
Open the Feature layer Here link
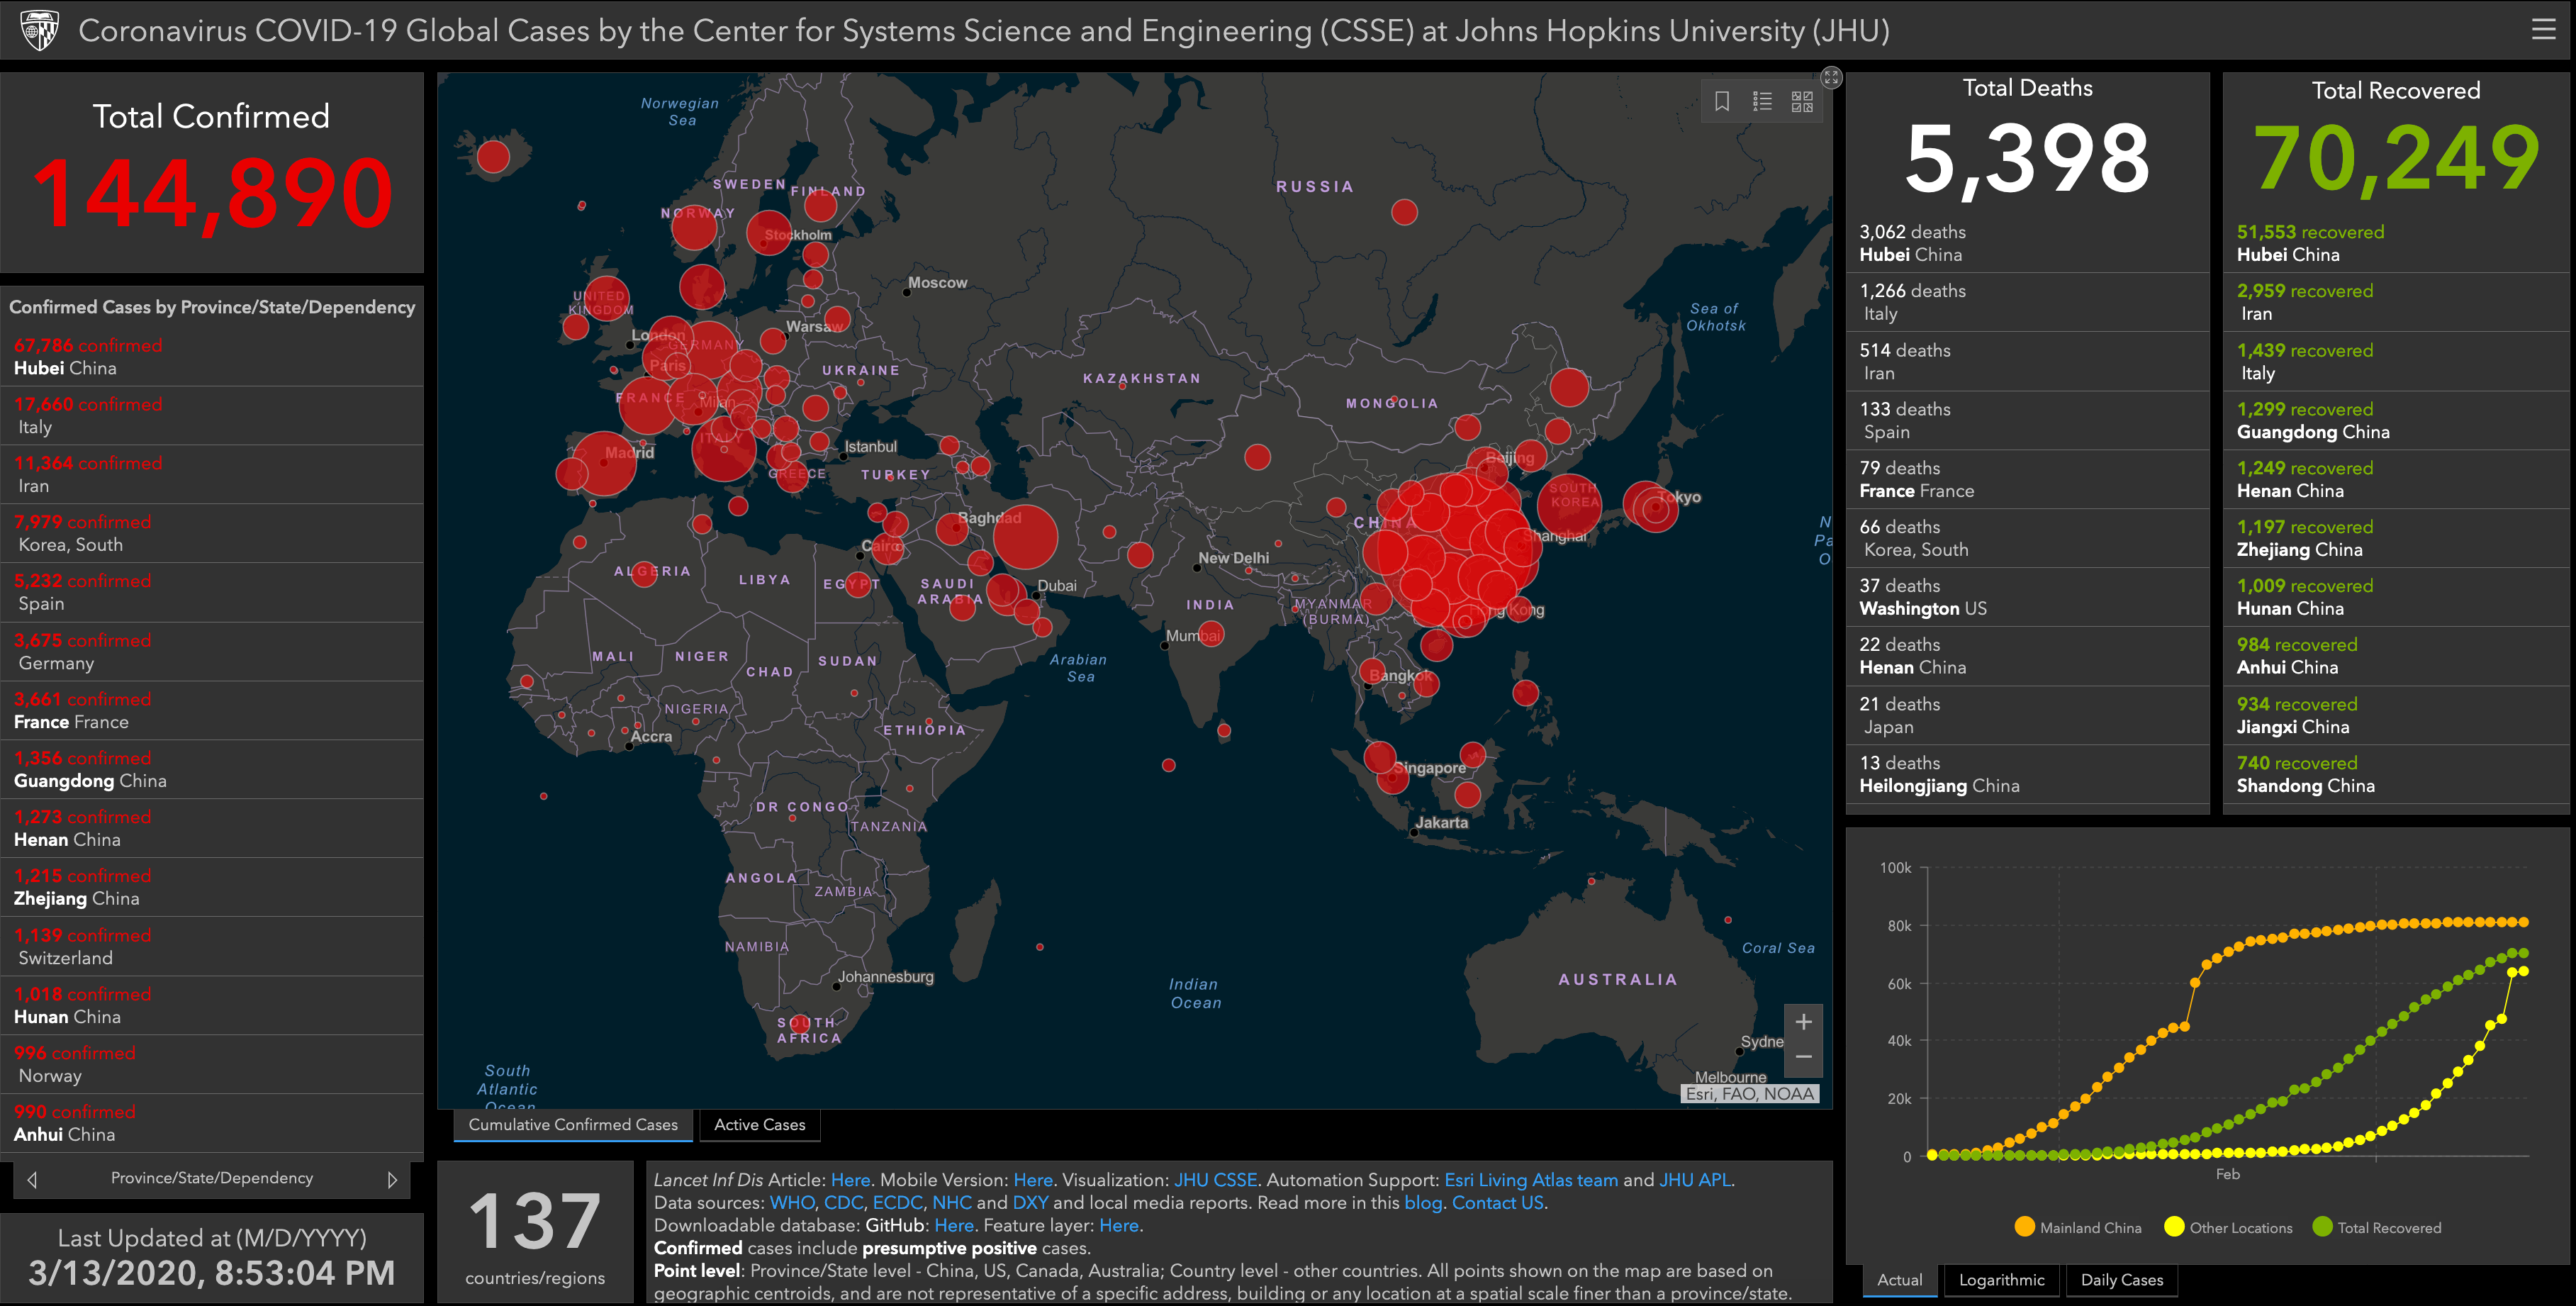coord(1119,1226)
